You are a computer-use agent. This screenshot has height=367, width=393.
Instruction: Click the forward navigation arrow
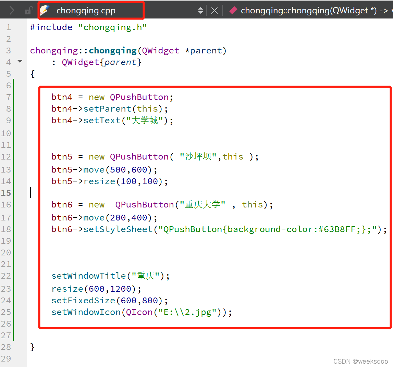[x=12, y=11]
